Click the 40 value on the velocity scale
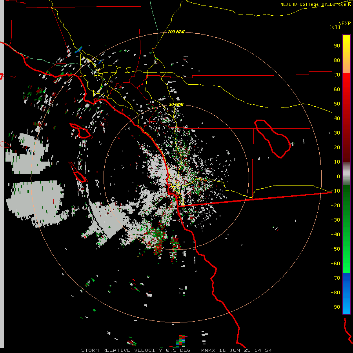The width and height of the screenshot is (353, 353). pos(337,118)
